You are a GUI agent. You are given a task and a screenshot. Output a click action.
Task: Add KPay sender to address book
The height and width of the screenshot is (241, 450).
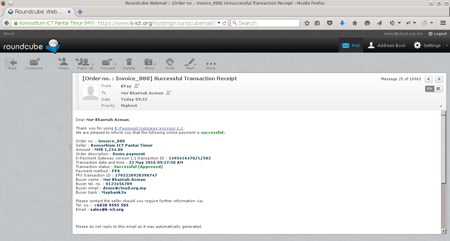pyautogui.click(x=137, y=86)
